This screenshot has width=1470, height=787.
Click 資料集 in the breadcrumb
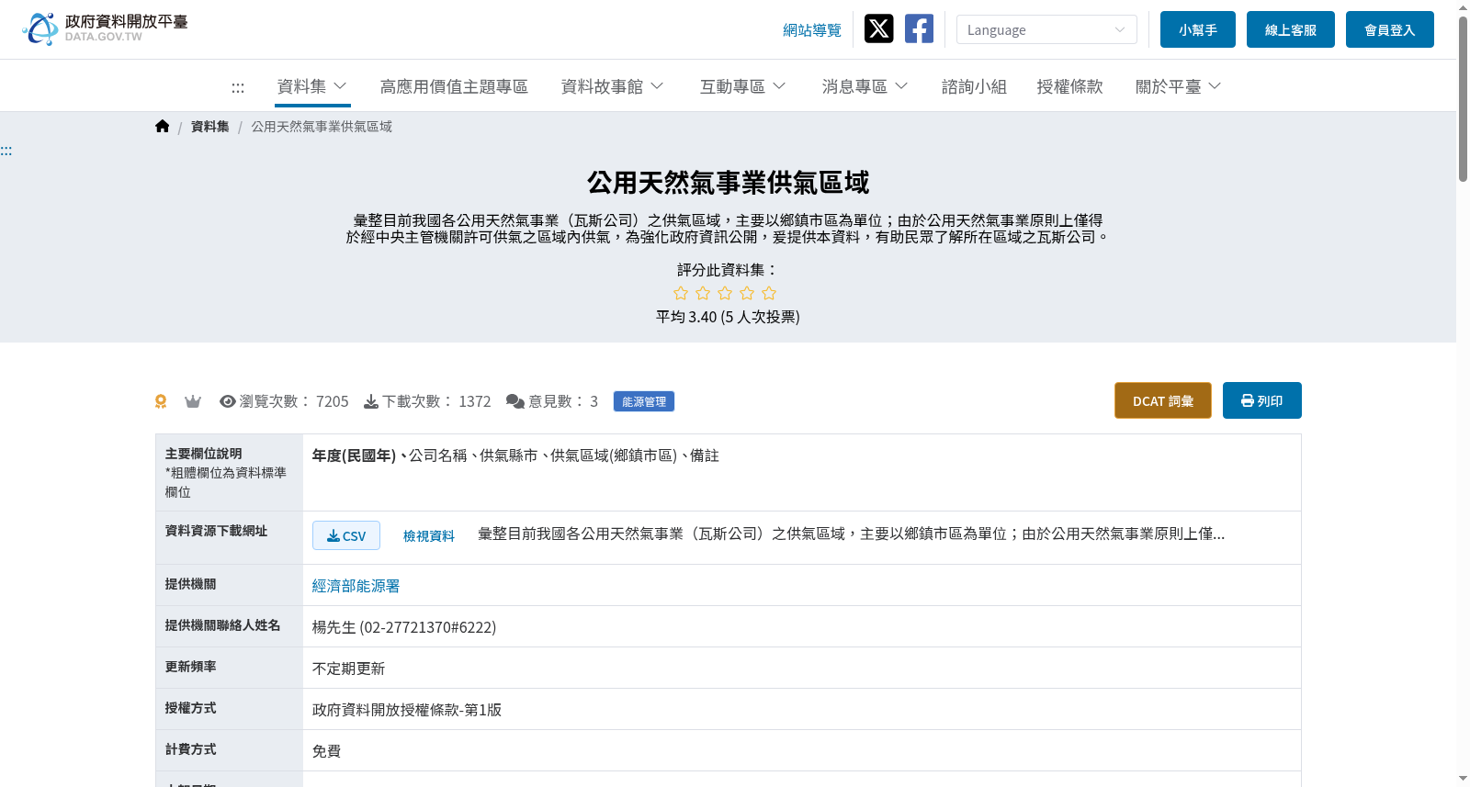click(210, 127)
